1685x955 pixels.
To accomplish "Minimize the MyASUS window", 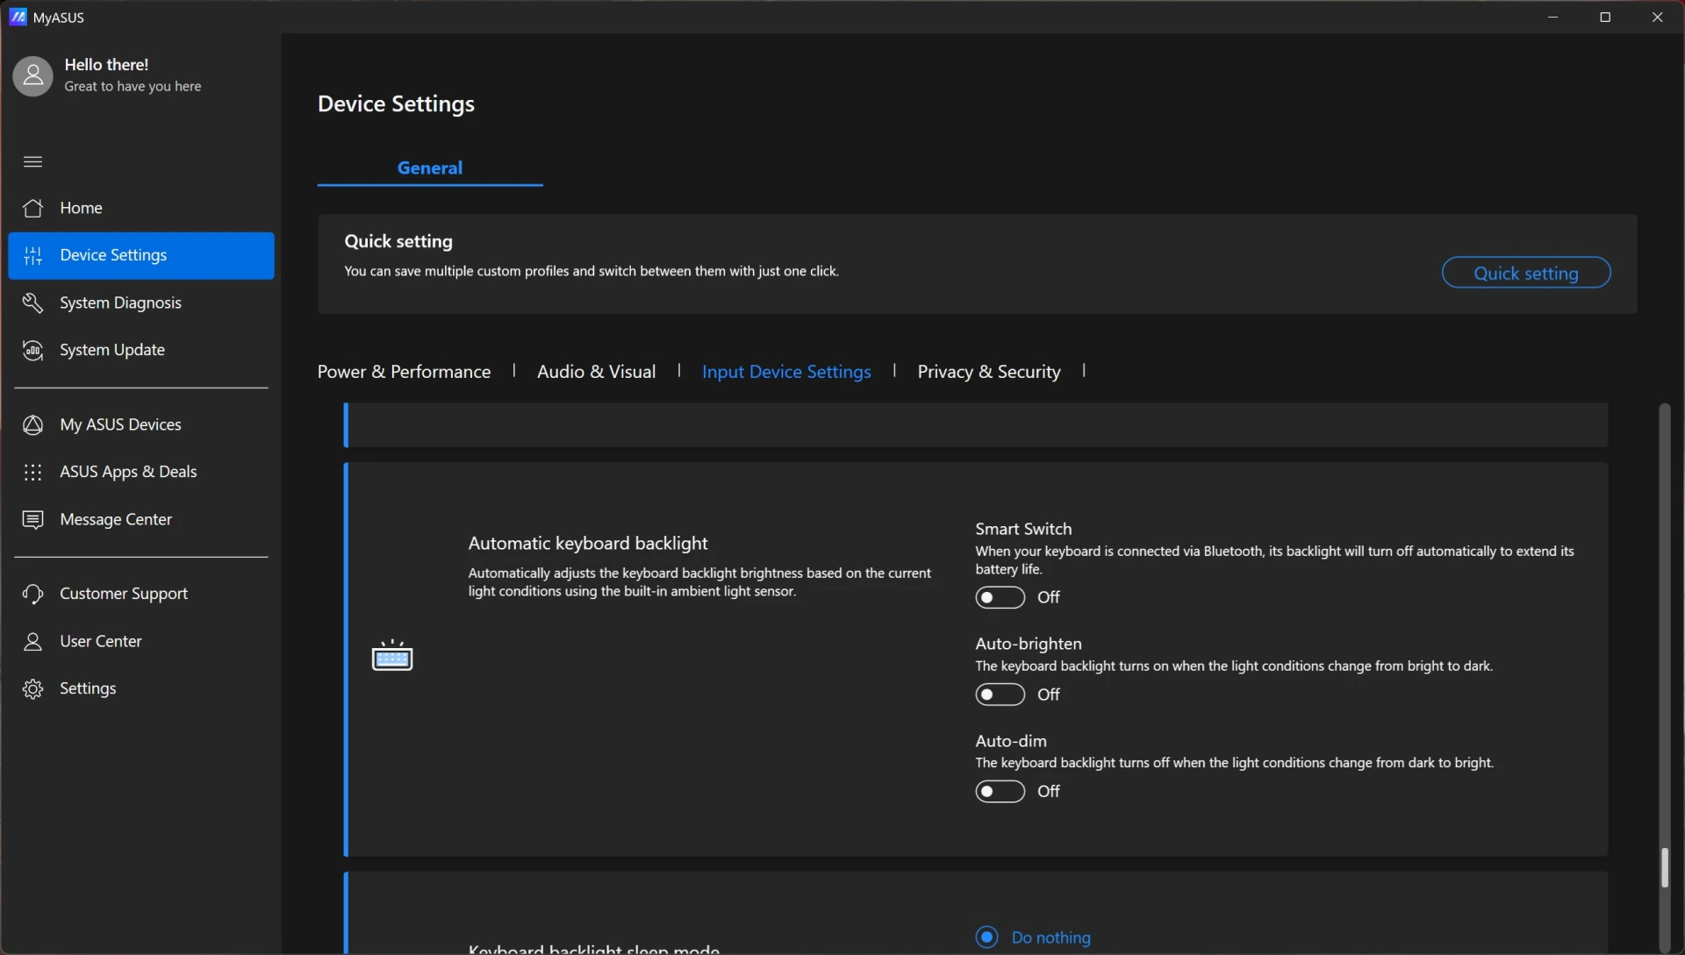I will [1552, 17].
